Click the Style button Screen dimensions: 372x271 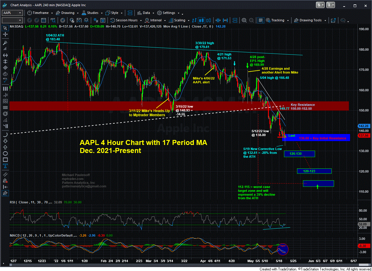coord(112,13)
